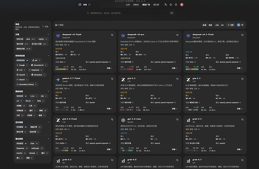
Task: Filter by Z.AI provider chip
Action: tap(21, 70)
